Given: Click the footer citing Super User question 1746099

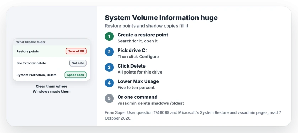Looking at the screenshot, I should (193, 115).
